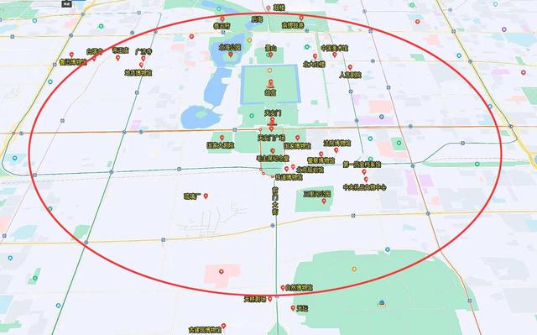Click the 自然博物馆 map pin
The width and height of the screenshot is (537, 335).
pos(283,288)
